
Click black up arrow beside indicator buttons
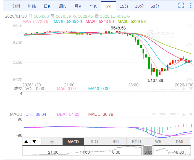[x=26, y=141]
